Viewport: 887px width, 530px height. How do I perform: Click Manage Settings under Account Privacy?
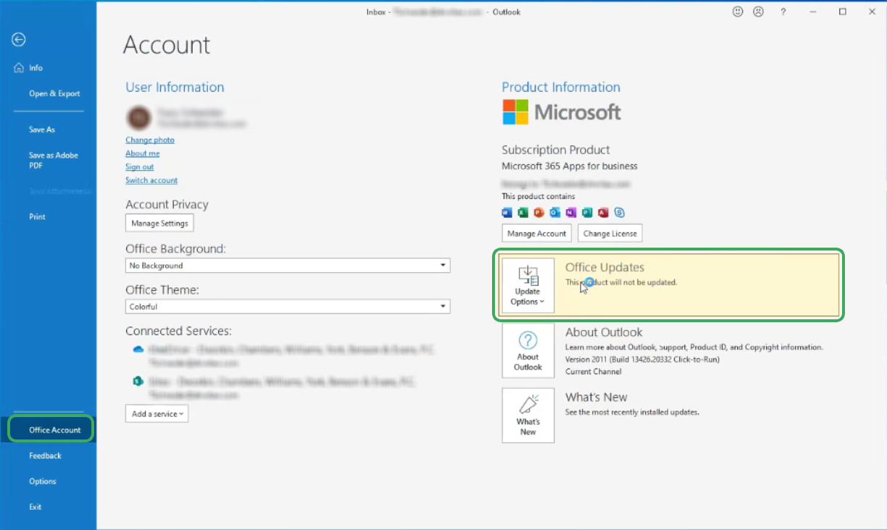[159, 223]
